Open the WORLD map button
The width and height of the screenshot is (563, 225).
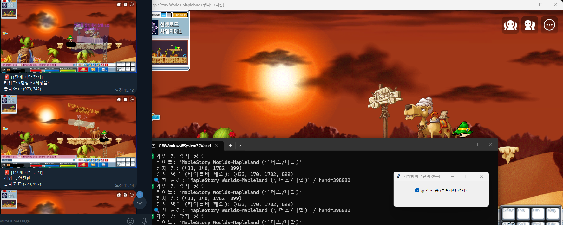point(180,15)
